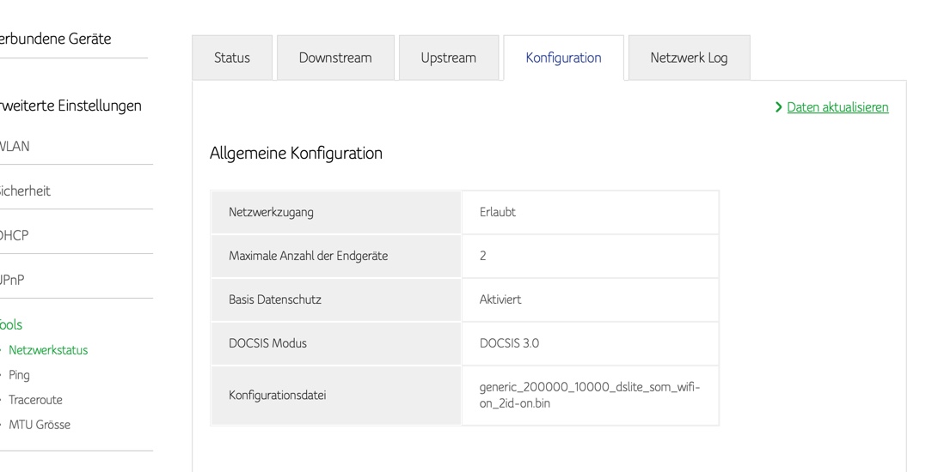Viewport: 926px width, 472px height.
Task: Click the Daten aktualisieren link
Action: pos(837,107)
